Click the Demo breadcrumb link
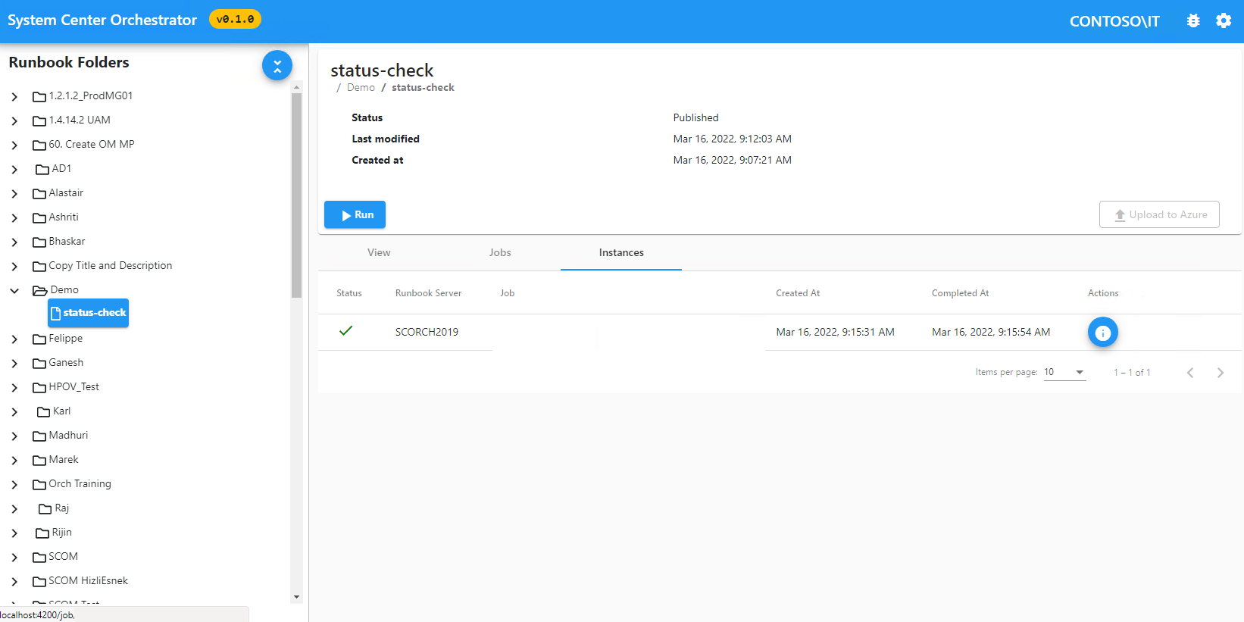1244x622 pixels. pyautogui.click(x=361, y=88)
